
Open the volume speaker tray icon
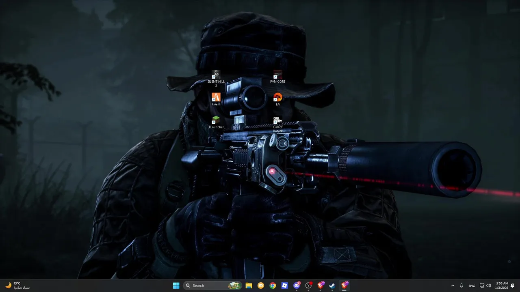tap(488, 286)
